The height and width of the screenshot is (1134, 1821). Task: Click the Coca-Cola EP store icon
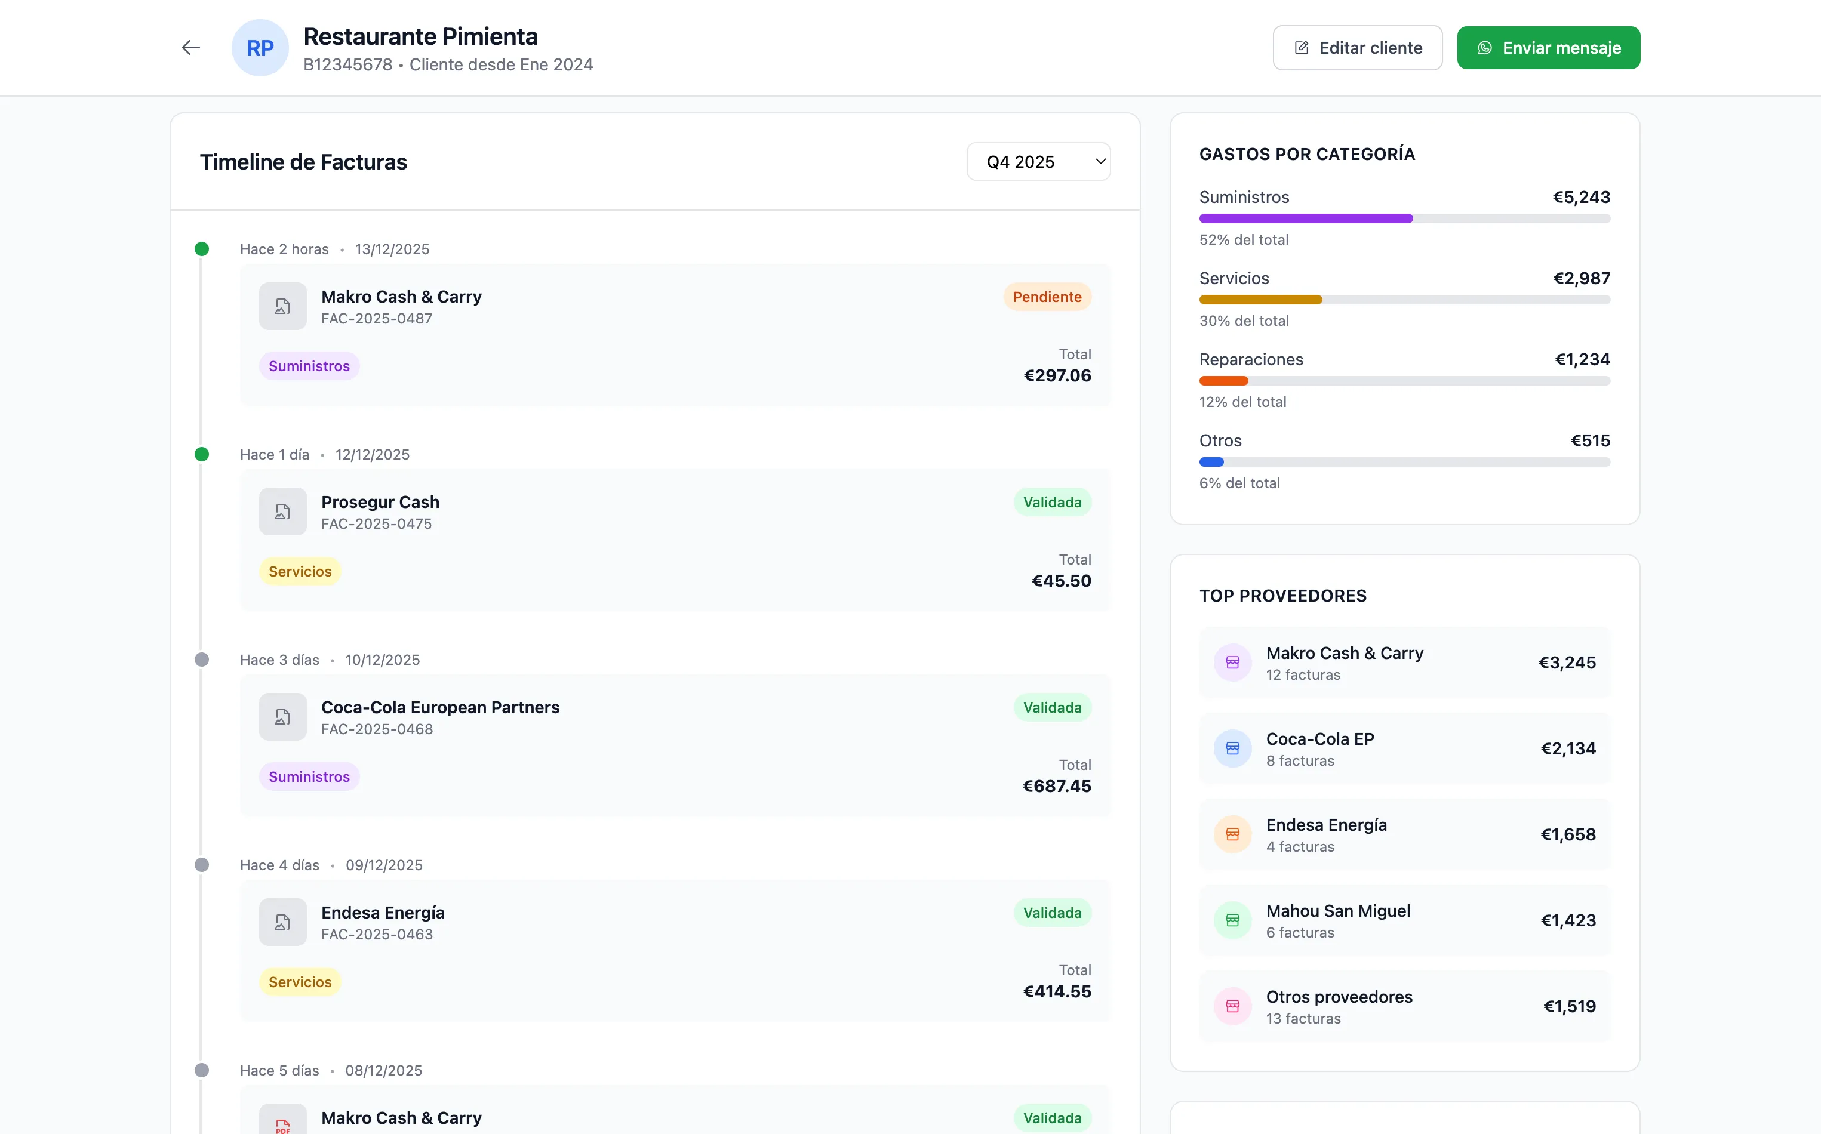[x=1232, y=748]
